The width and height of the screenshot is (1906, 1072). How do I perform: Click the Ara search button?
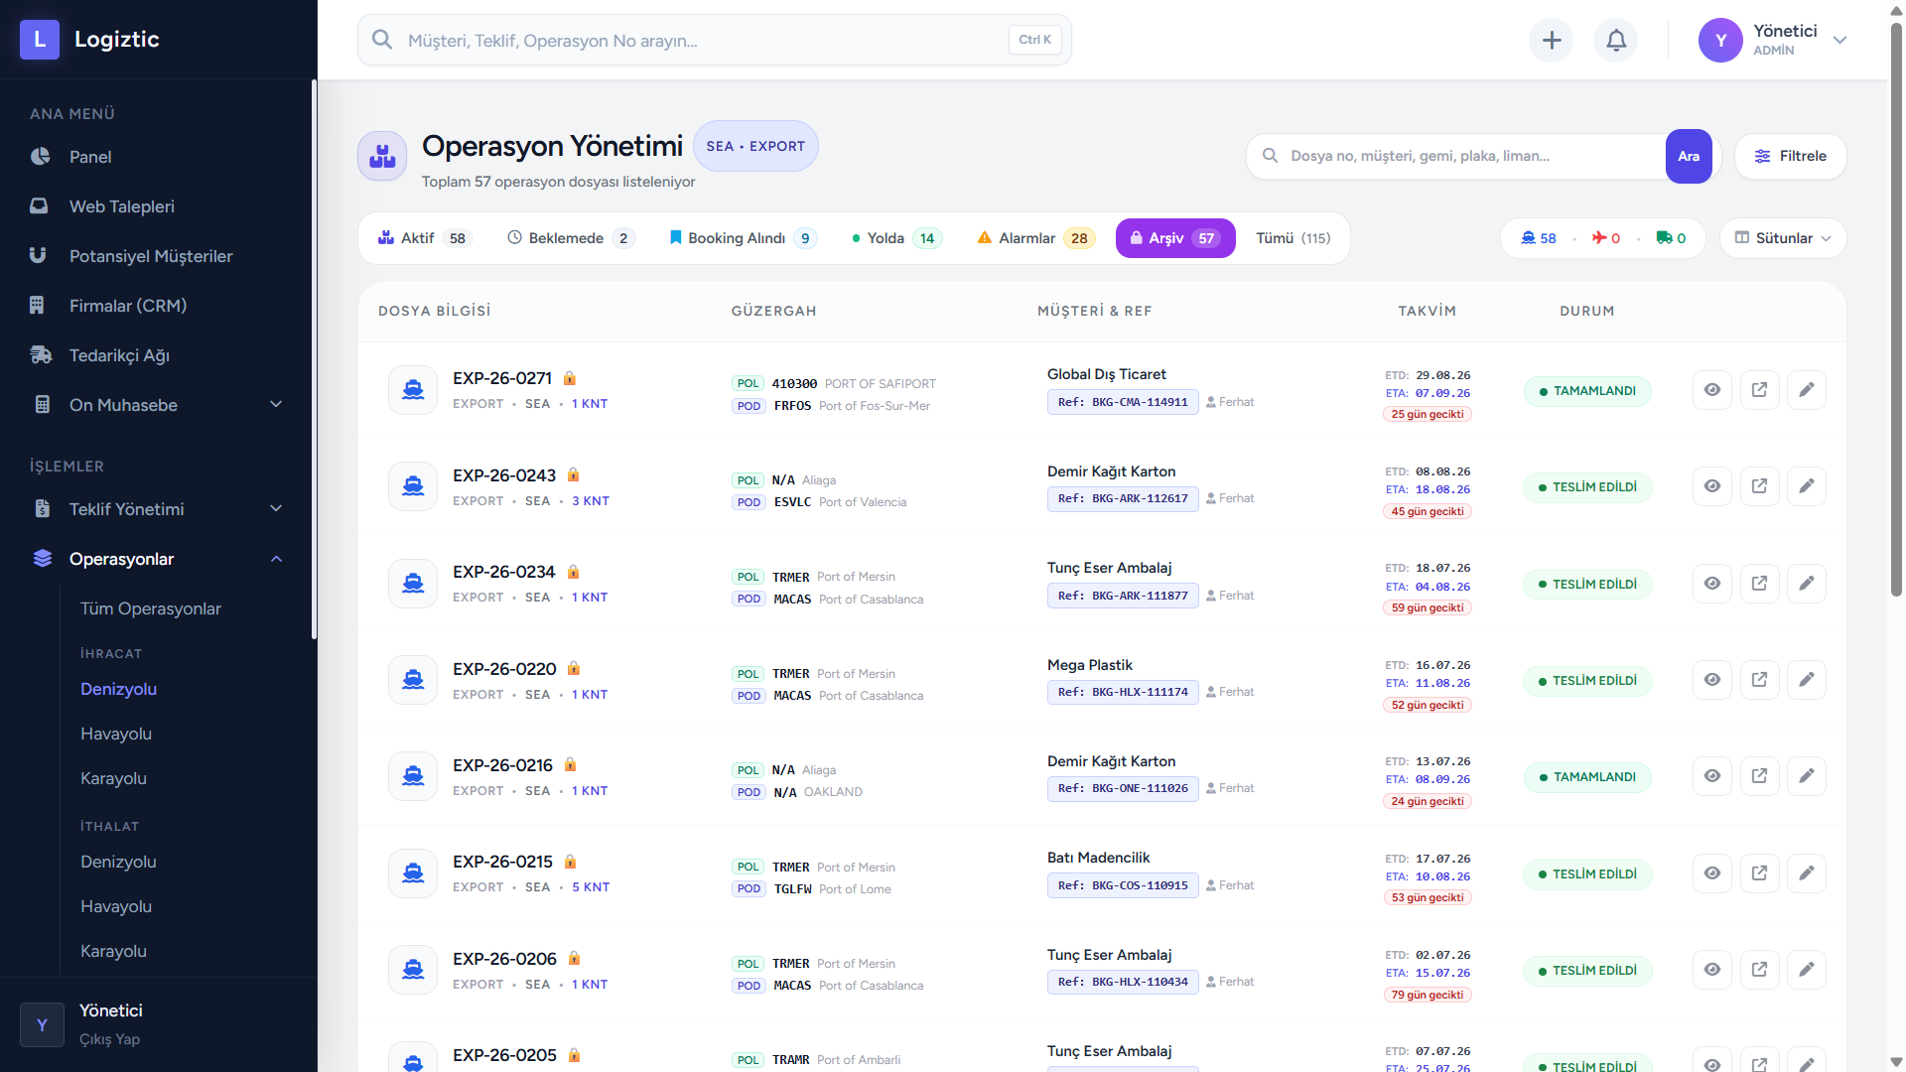(1689, 156)
